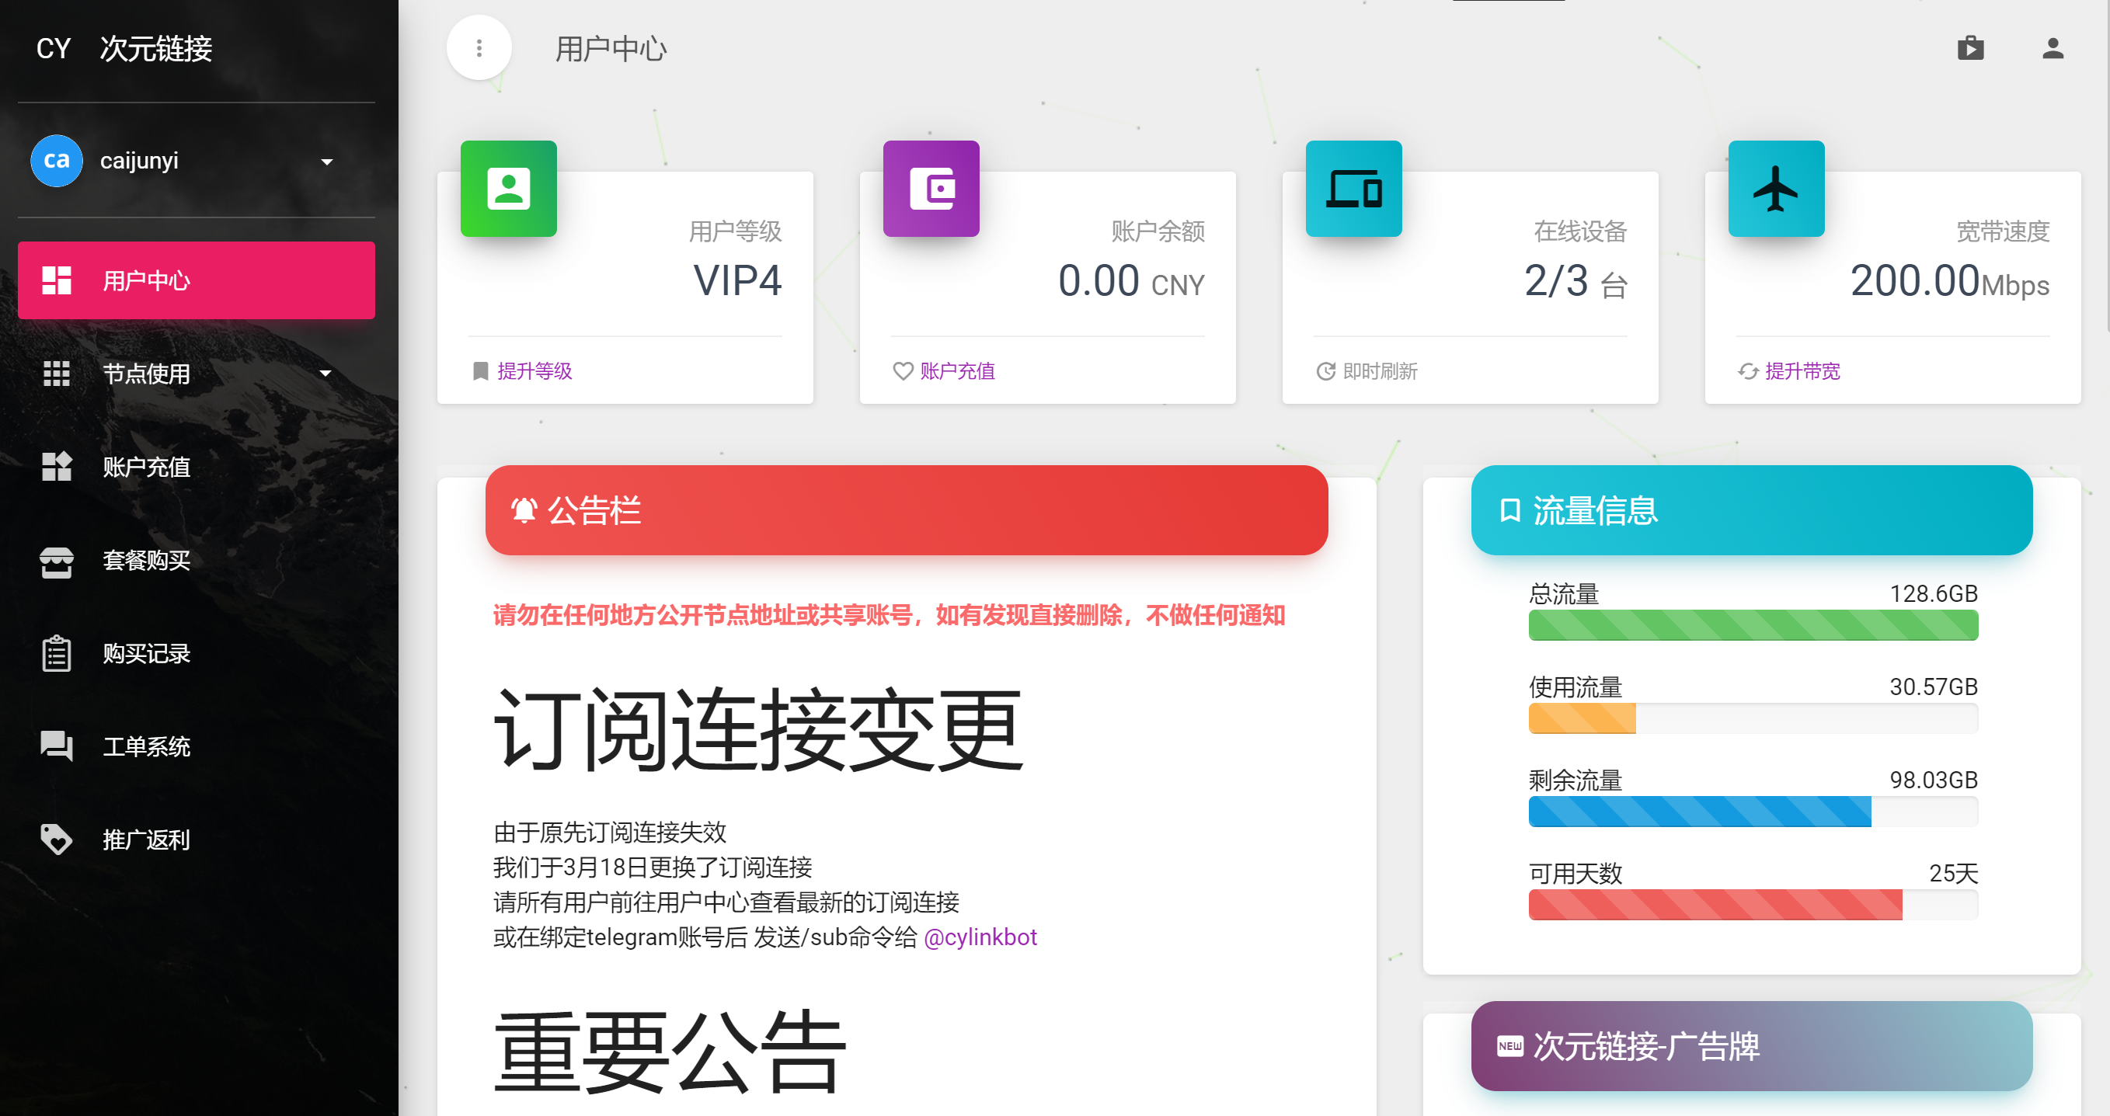Click the tag icon for 推广返利
2110x1116 pixels.
click(x=57, y=840)
